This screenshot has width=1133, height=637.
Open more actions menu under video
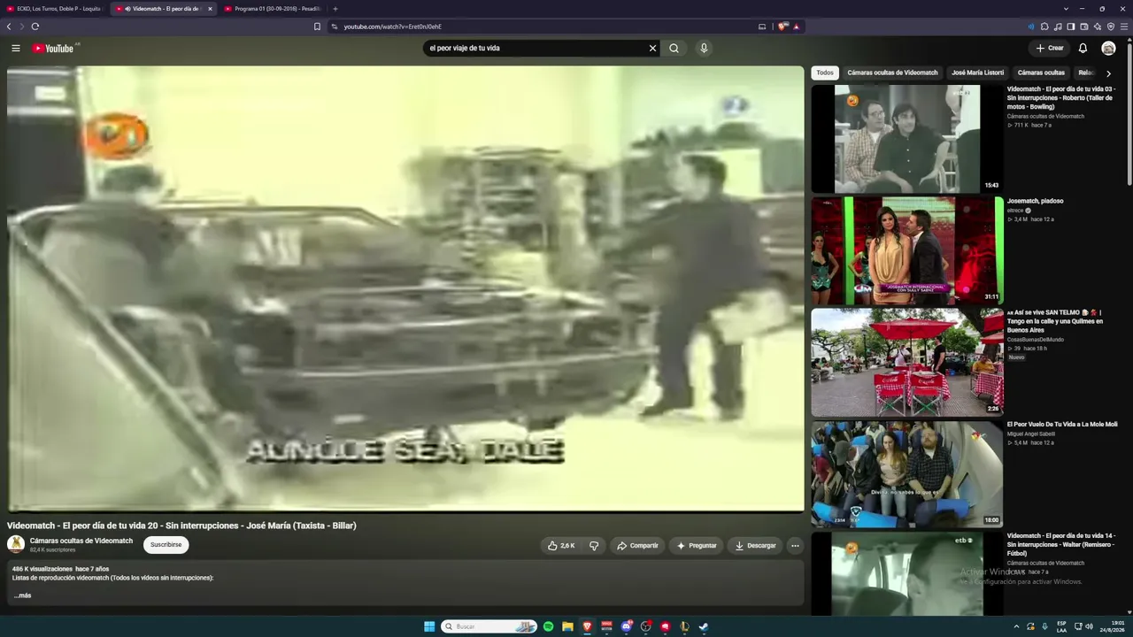click(x=795, y=546)
